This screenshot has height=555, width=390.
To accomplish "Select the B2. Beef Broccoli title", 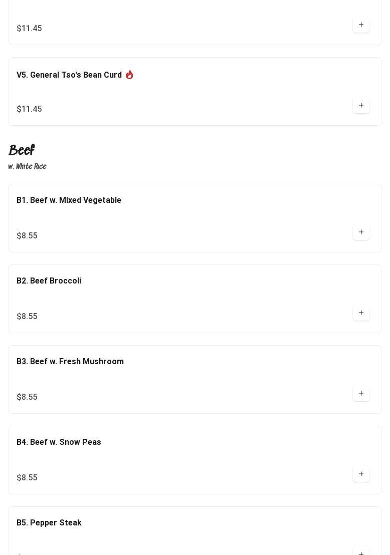I will tap(49, 281).
